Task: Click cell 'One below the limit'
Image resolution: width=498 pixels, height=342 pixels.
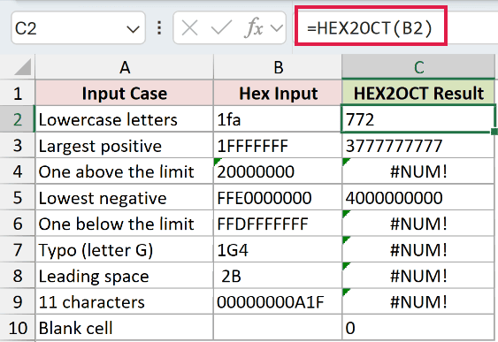Action: 125,224
